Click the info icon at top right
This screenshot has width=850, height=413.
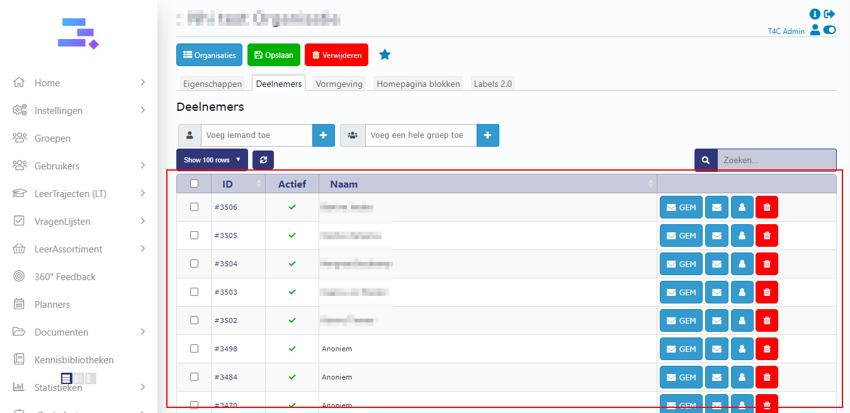click(815, 14)
